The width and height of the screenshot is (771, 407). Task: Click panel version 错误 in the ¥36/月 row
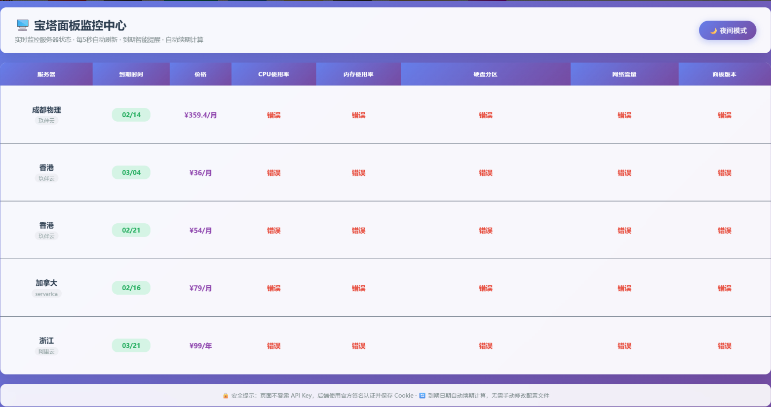click(725, 172)
